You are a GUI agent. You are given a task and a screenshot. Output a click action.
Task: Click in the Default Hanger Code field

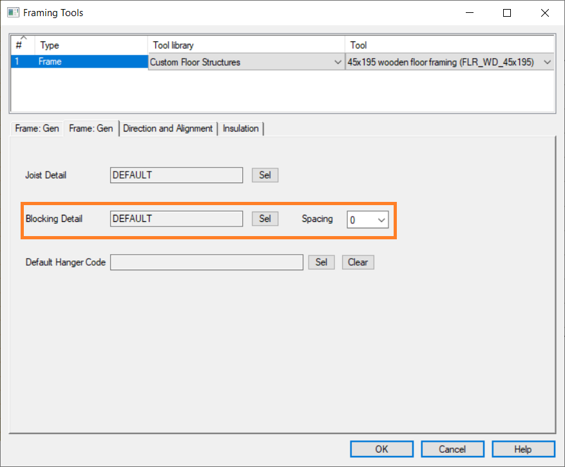pos(206,263)
